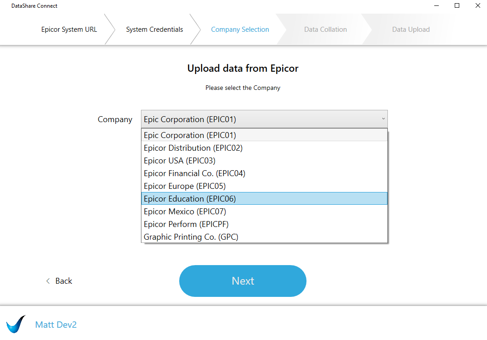Screen dimensions: 487x340
Task: Click the Next button
Action: pyautogui.click(x=242, y=281)
